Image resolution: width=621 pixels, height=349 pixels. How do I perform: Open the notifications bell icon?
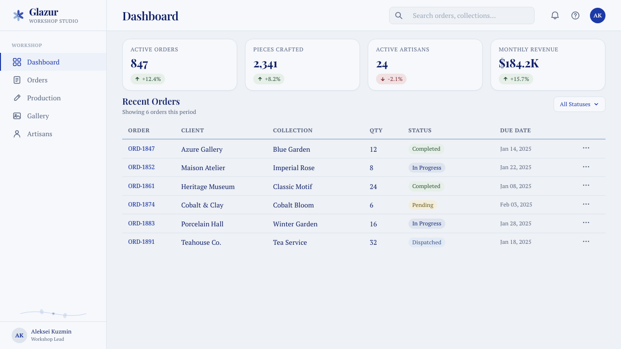[x=555, y=16]
